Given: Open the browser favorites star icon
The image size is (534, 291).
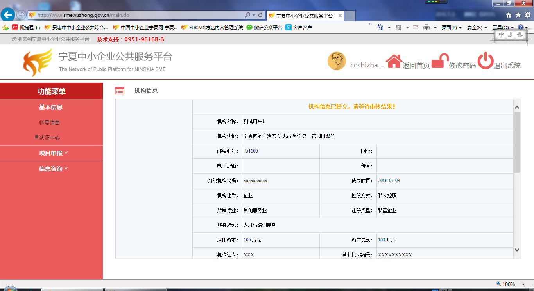Looking at the screenshot, I should click(x=518, y=15).
